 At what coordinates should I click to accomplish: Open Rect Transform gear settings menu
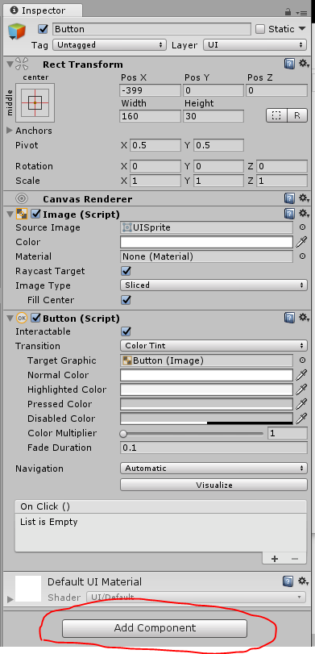[x=304, y=64]
